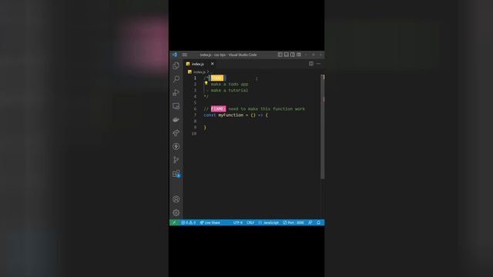Image resolution: width=493 pixels, height=277 pixels.
Task: Open Run and Debug view
Action: (x=176, y=92)
